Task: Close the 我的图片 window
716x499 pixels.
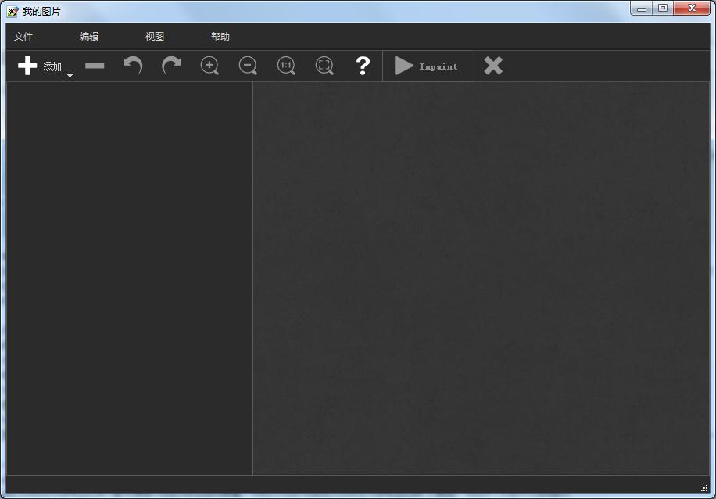Action: (692, 9)
